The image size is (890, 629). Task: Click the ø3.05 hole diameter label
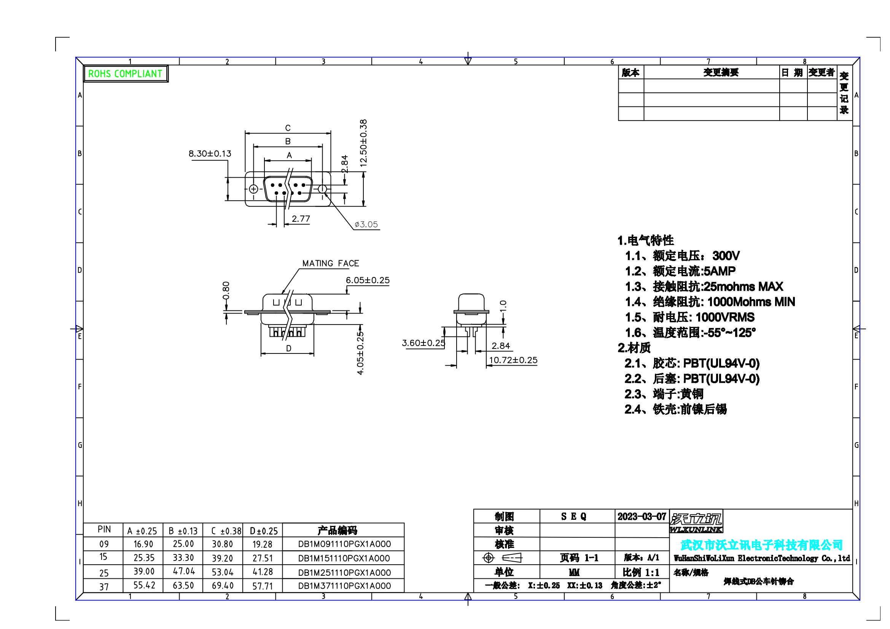click(366, 225)
